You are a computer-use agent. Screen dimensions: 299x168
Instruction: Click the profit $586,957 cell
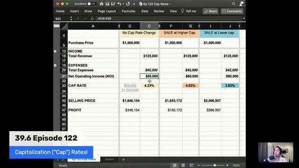tap(211, 110)
